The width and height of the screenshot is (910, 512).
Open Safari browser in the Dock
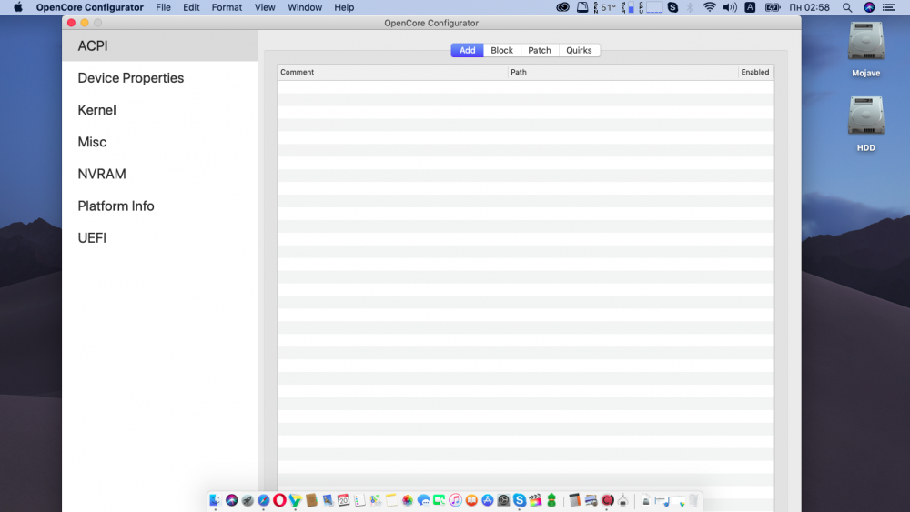pyautogui.click(x=264, y=500)
